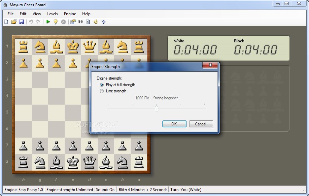Select the black bishop on c8
Screen dimensions: 309x196
coord(106,162)
